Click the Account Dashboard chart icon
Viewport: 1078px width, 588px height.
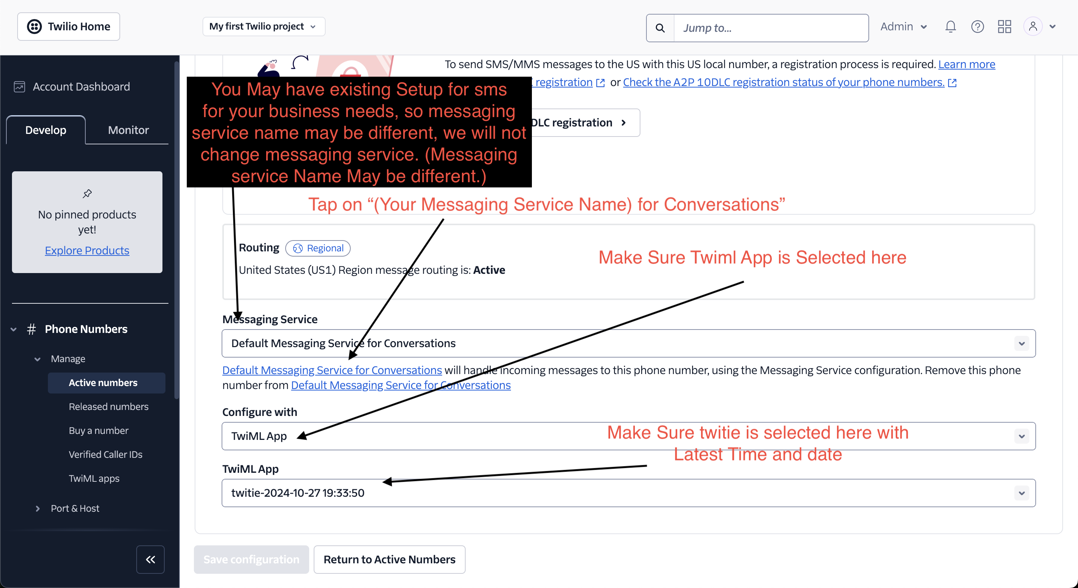[19, 86]
